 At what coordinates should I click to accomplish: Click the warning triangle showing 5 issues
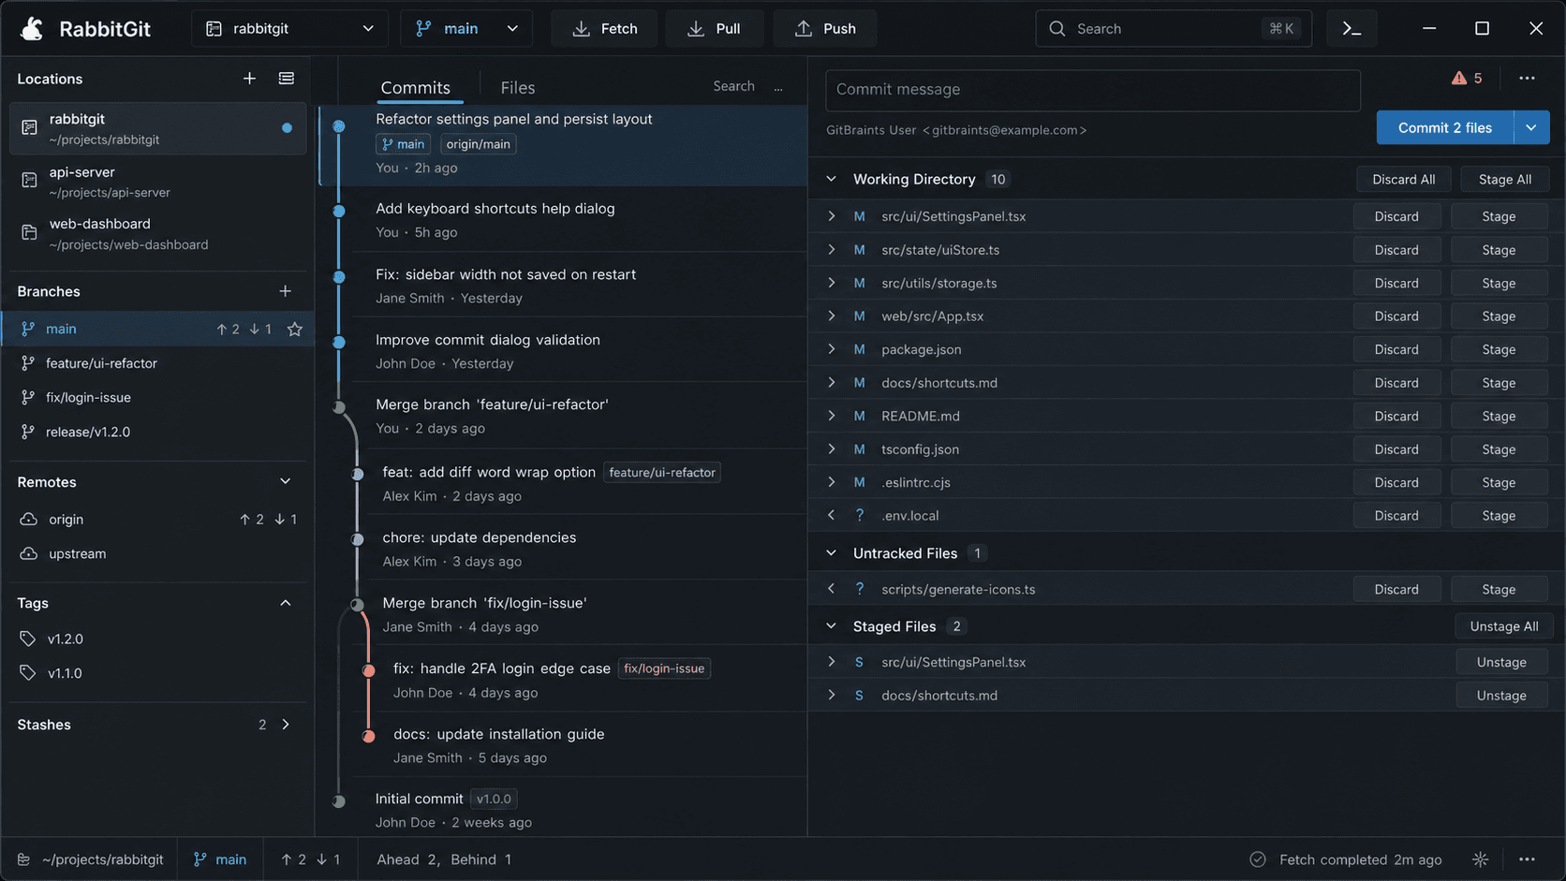point(1459,78)
